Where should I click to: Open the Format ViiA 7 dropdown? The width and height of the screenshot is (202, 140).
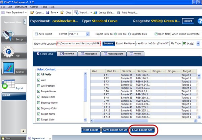88,34
